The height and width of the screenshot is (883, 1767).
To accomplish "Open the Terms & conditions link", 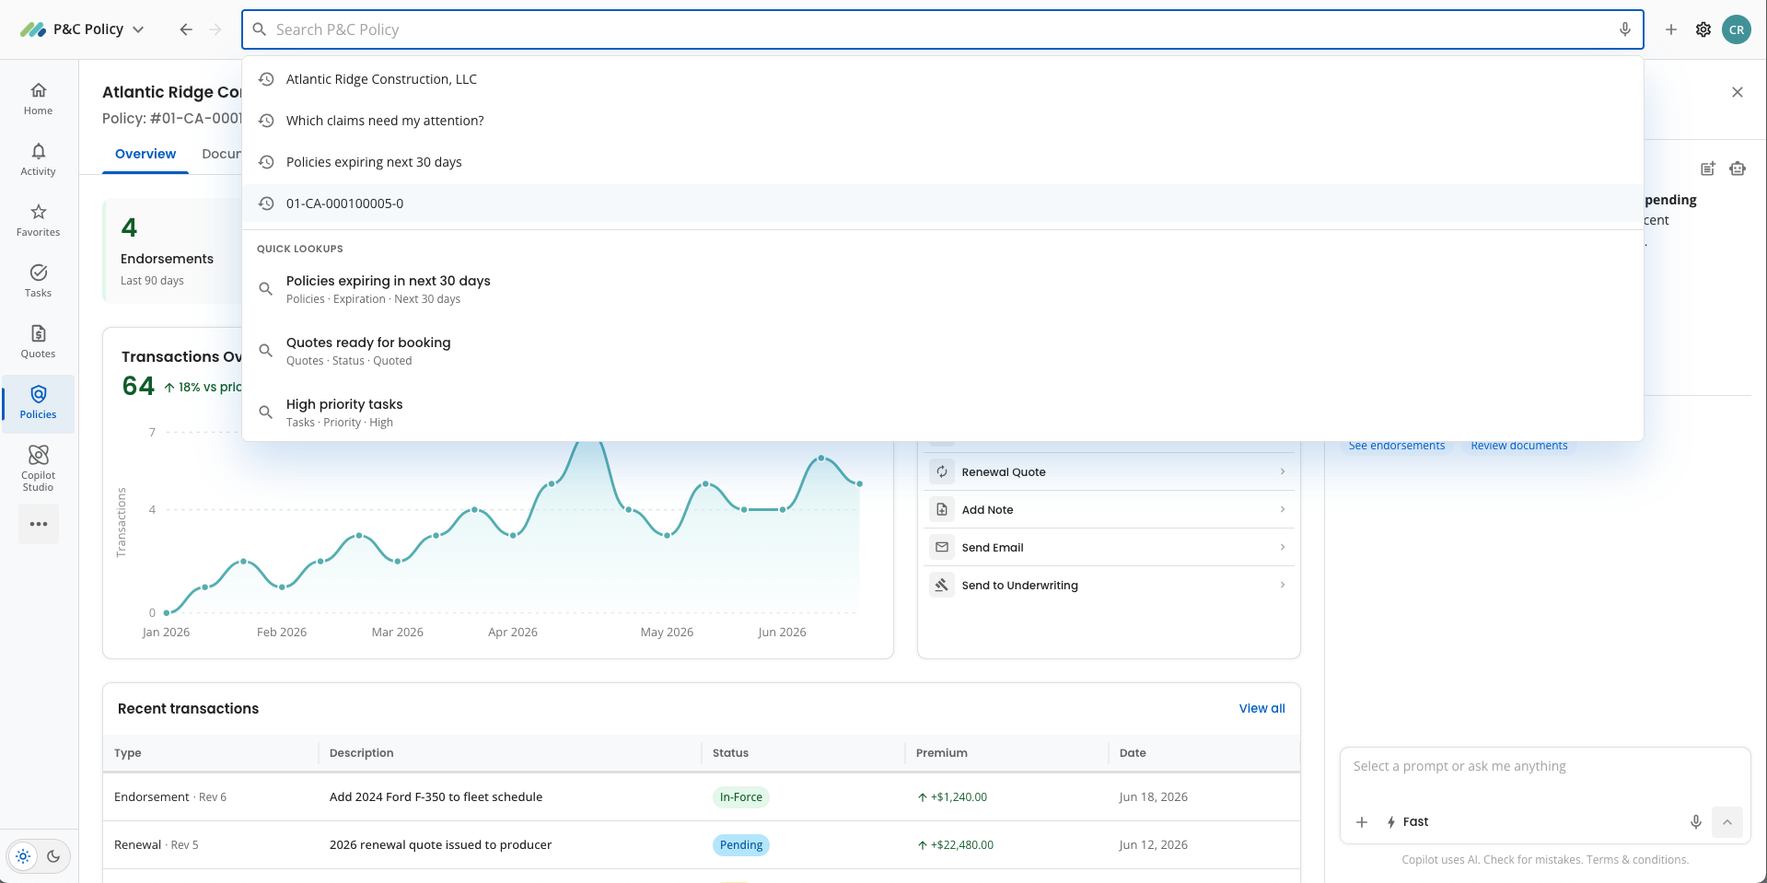I will point(1637,860).
